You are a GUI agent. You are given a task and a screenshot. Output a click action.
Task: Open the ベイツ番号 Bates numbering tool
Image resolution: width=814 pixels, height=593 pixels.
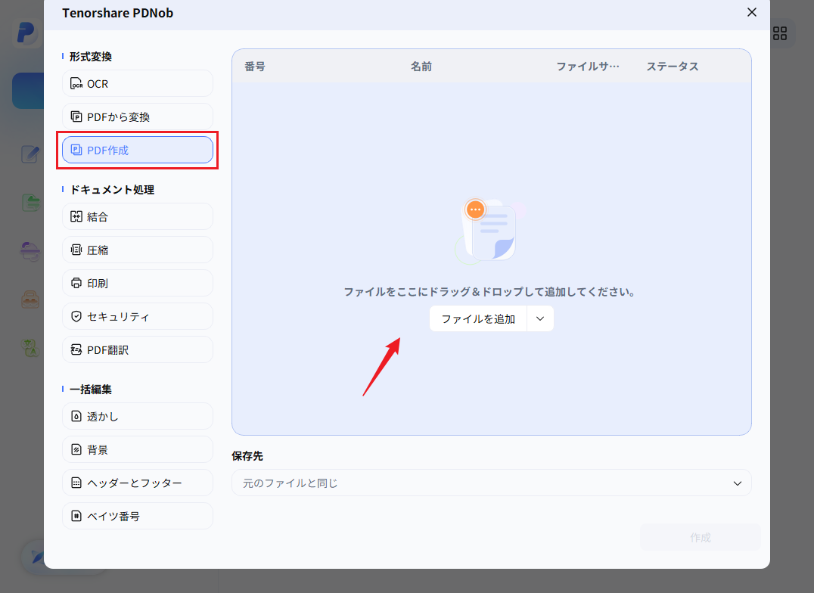tap(138, 516)
